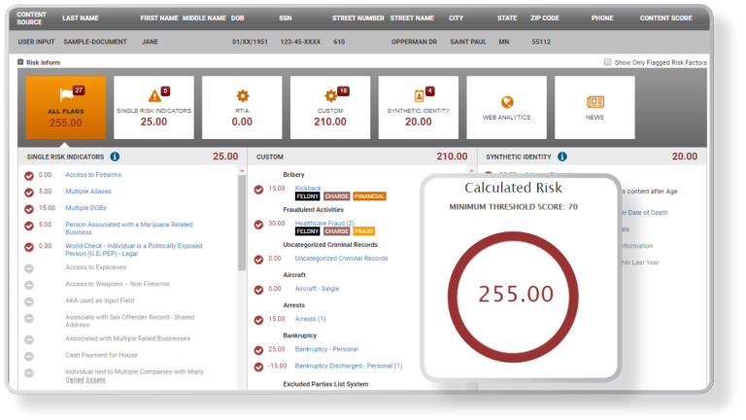
Task: Toggle the Access to Firearms flag checkmark
Action: [x=29, y=175]
